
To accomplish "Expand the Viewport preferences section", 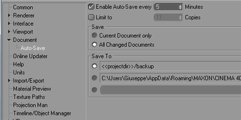I will (x=9, y=31).
